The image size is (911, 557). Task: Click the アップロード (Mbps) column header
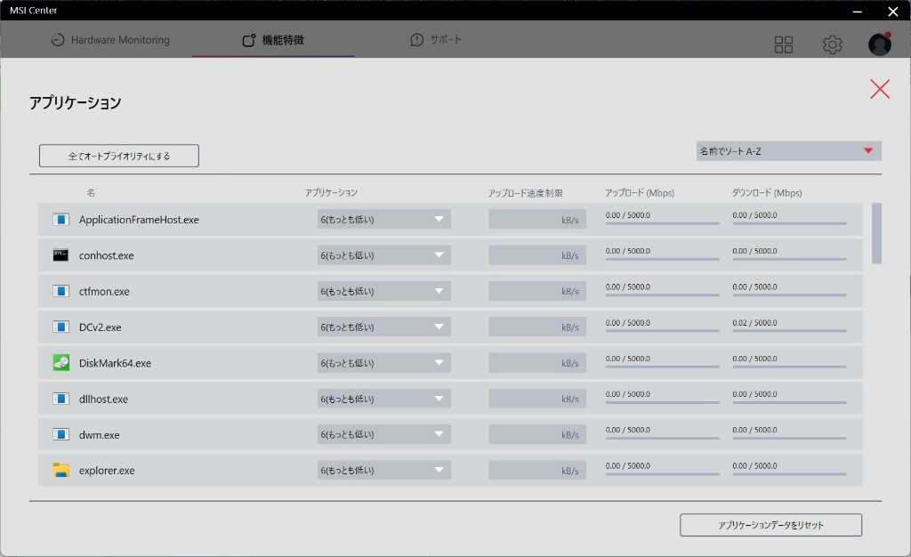coord(640,193)
